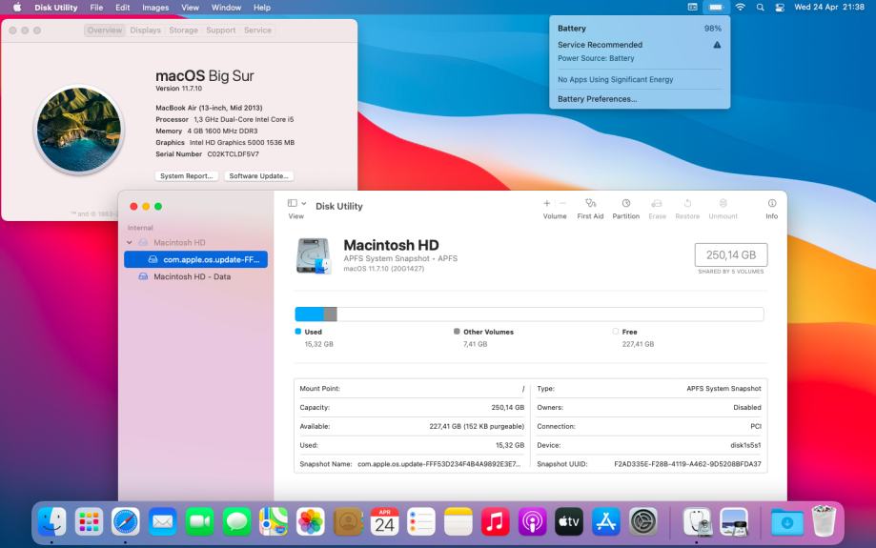Collapse the Macintosh HD disclosure triangle
The height and width of the screenshot is (548, 876).
(131, 243)
